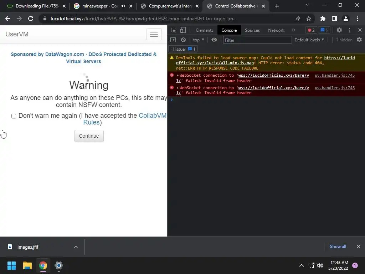Open Default levels dropdown
Screen dimensions: 365x274
coord(309,40)
